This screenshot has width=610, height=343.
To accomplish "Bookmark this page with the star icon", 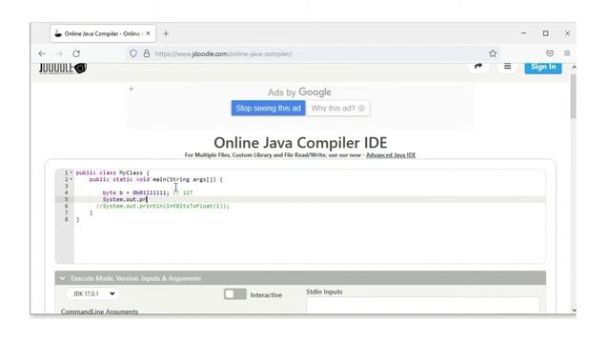I will [493, 53].
